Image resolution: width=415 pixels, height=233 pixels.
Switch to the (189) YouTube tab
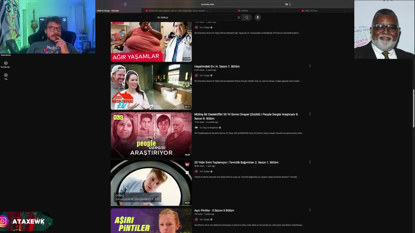point(309,11)
